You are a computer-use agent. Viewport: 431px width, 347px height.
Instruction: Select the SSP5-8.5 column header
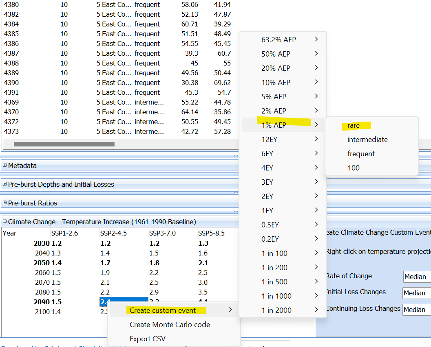[x=211, y=233]
